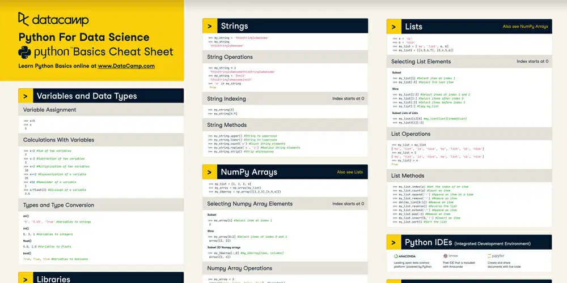Image resolution: width=567 pixels, height=283 pixels.
Task: Click 'Subset 2D Numpy arrays' label
Action: (x=222, y=247)
